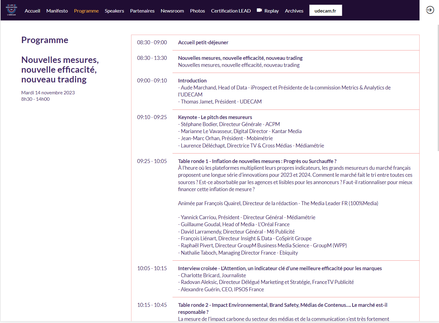Screen dimensions: 439x323
Task: Click the udecam.fr button
Action: [x=325, y=10]
